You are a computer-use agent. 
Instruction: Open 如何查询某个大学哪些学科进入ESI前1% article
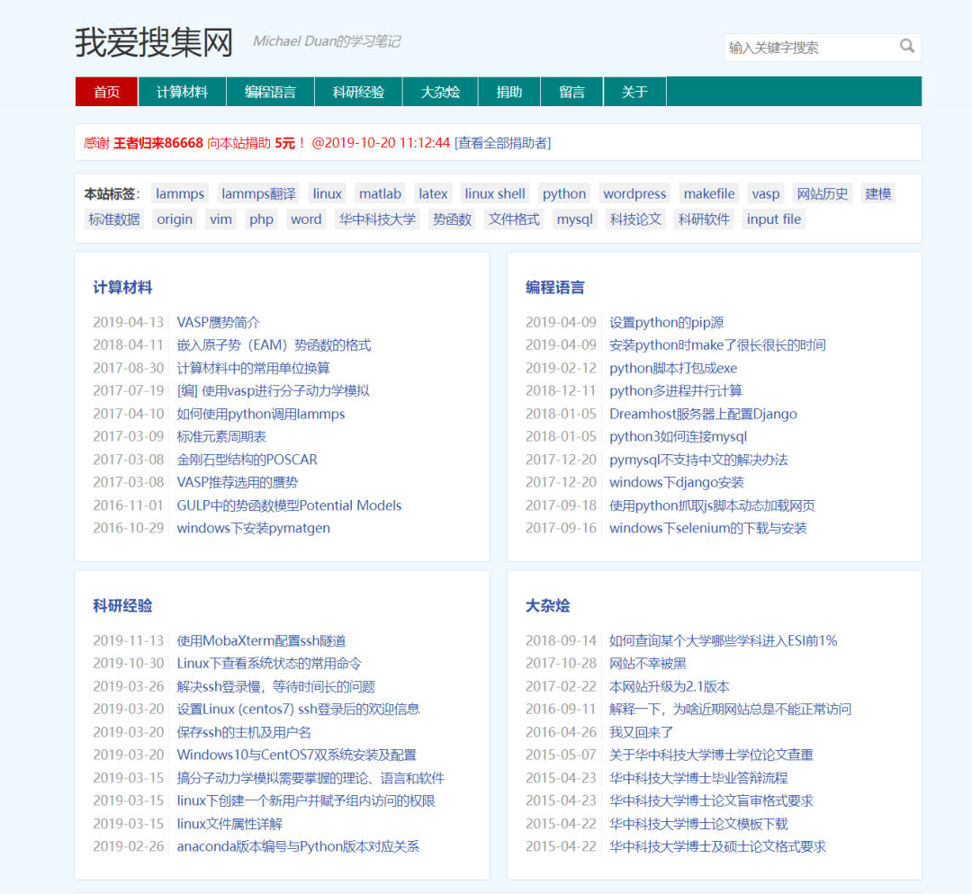(723, 640)
